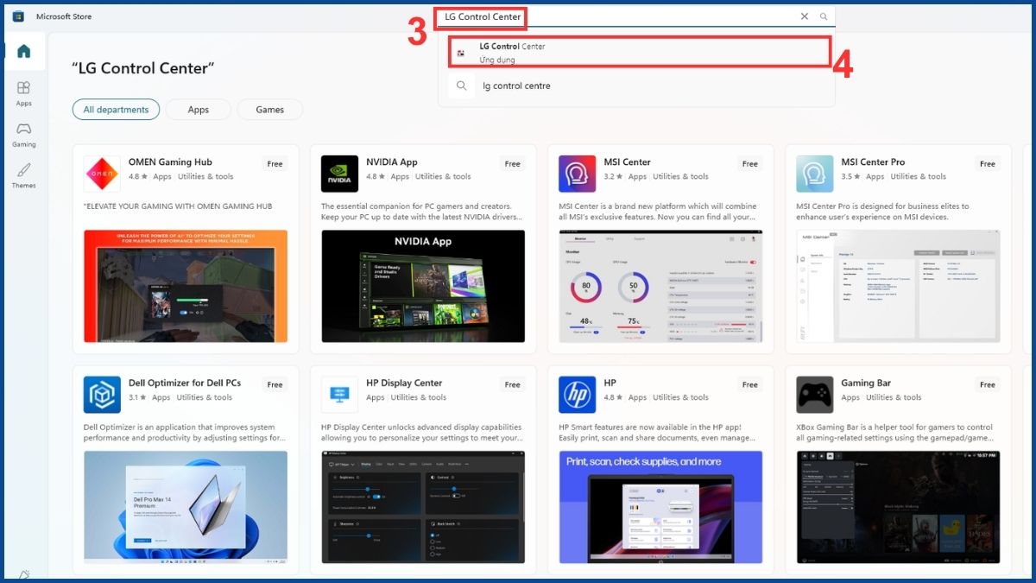The image size is (1036, 583).
Task: Click the magnifier search icon in search box
Action: tap(824, 16)
